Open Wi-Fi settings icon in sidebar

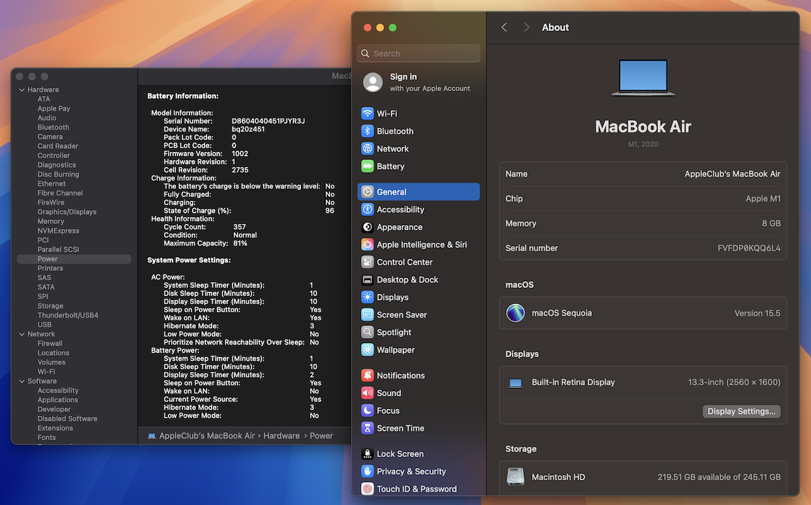367,113
